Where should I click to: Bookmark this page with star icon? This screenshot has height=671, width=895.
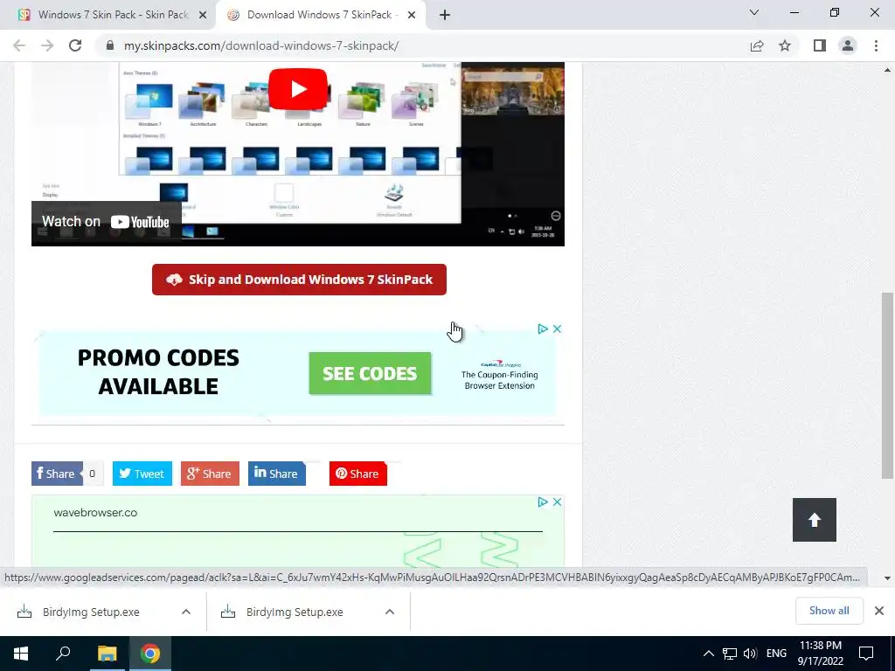tap(785, 45)
